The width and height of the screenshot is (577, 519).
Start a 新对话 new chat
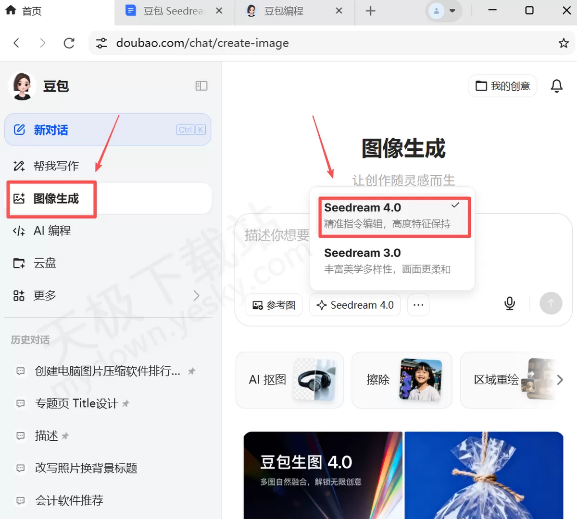[x=108, y=130]
